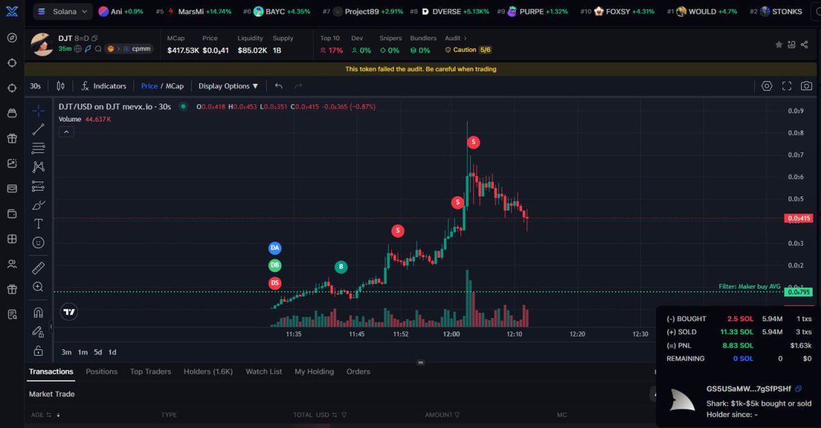This screenshot has width=821, height=428.
Task: Select the trend line drawing tool
Action: 38,129
